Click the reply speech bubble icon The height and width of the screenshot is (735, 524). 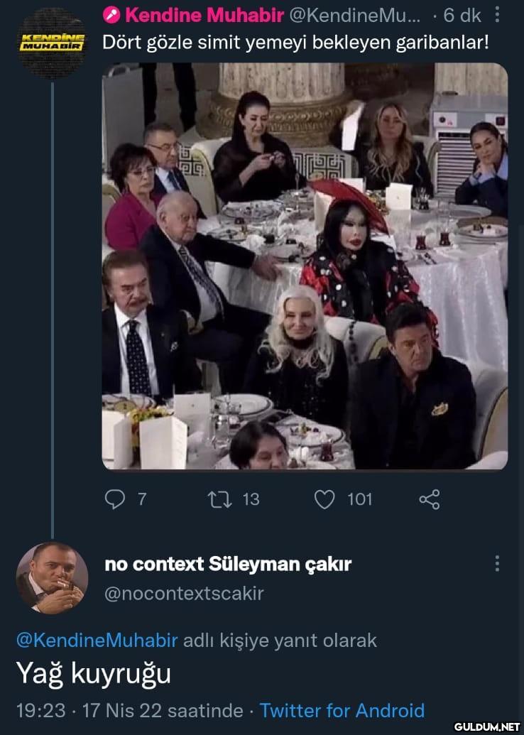(x=114, y=499)
